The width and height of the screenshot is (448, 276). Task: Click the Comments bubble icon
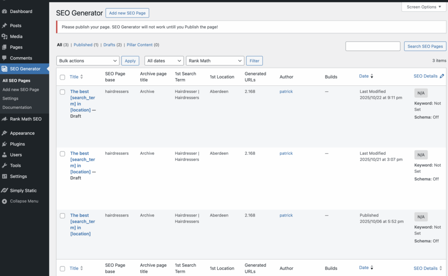coord(4,58)
